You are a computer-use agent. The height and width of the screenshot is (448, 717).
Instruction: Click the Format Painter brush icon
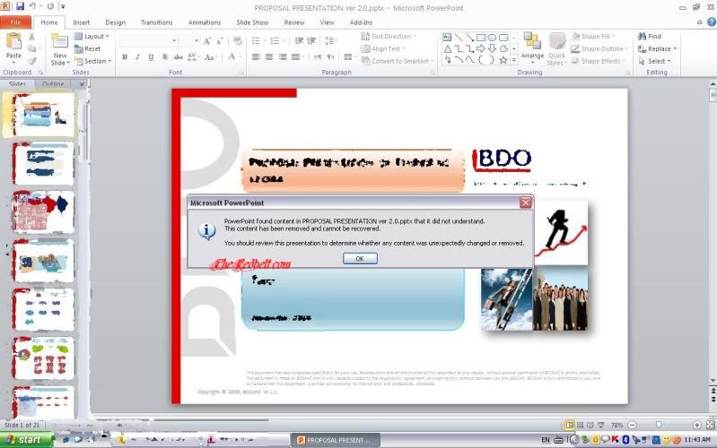point(31,61)
